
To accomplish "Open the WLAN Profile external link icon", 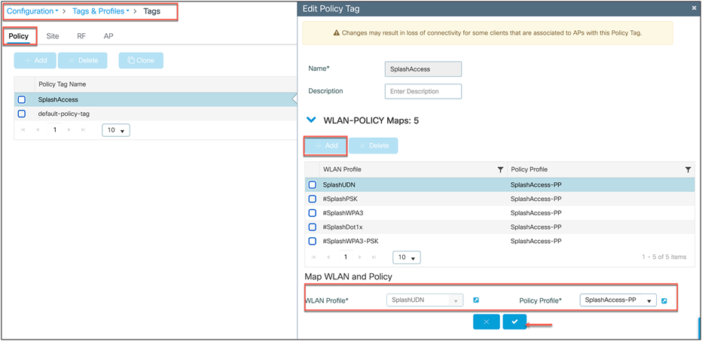I will click(476, 300).
